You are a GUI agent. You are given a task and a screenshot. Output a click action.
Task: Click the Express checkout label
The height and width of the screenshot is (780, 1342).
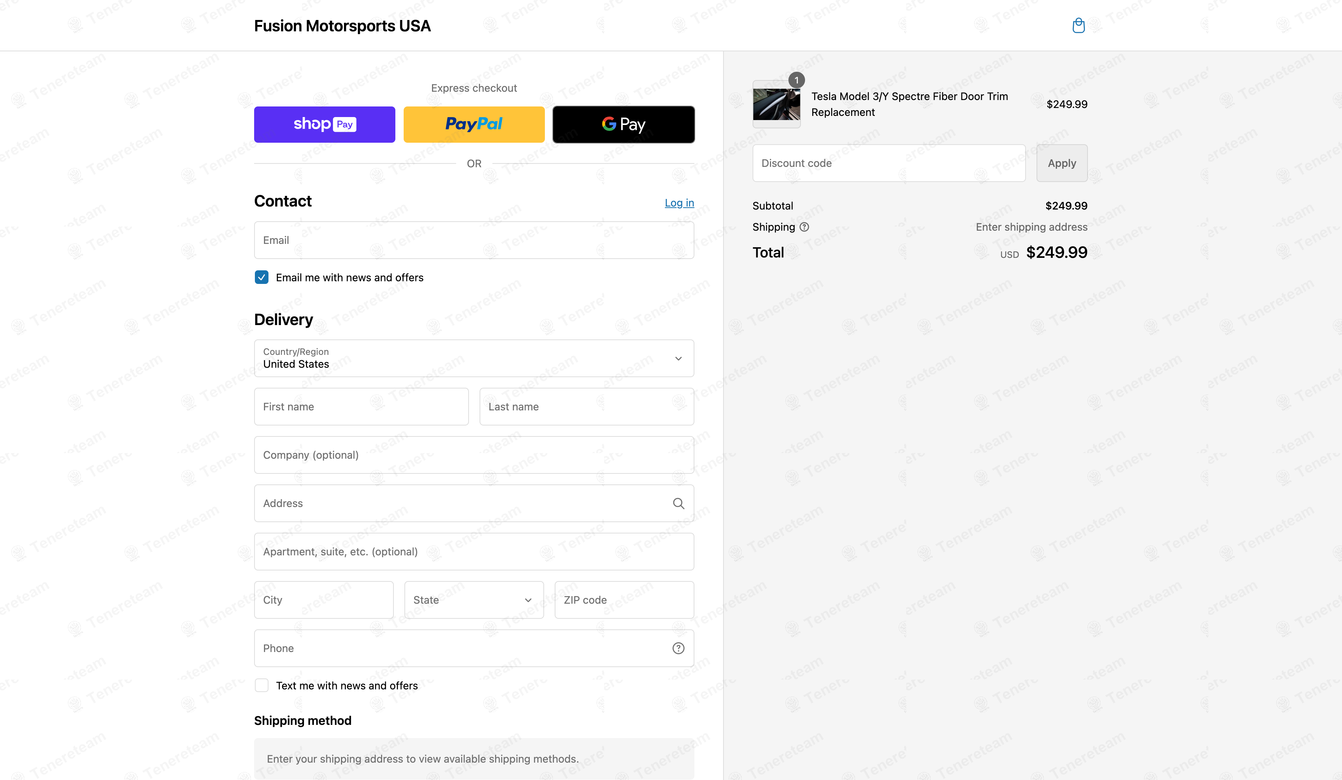click(474, 88)
